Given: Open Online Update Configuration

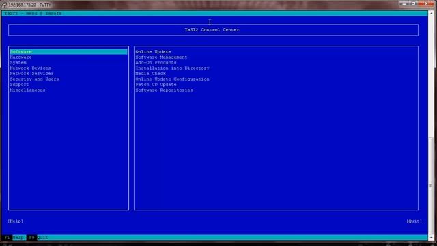Looking at the screenshot, I should 172,79.
